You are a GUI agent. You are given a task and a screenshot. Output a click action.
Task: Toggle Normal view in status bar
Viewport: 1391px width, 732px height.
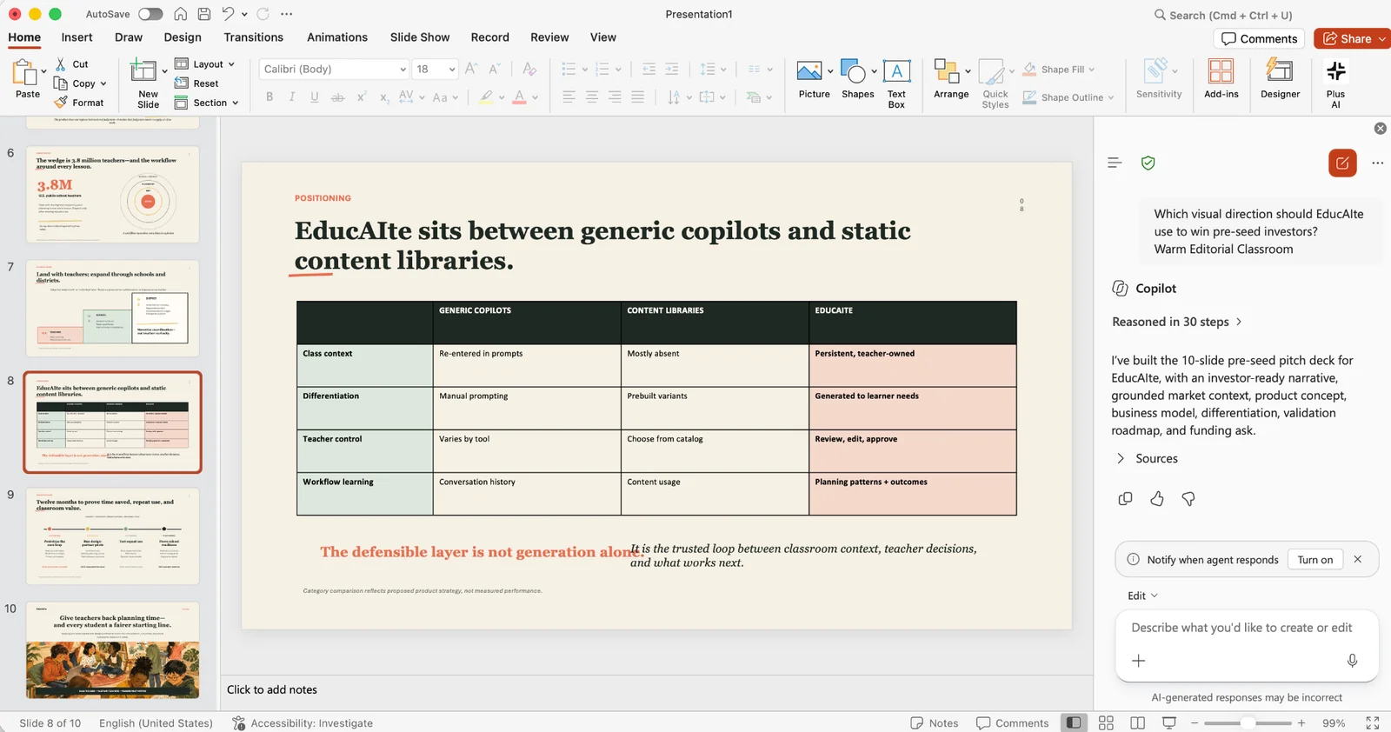1075,722
